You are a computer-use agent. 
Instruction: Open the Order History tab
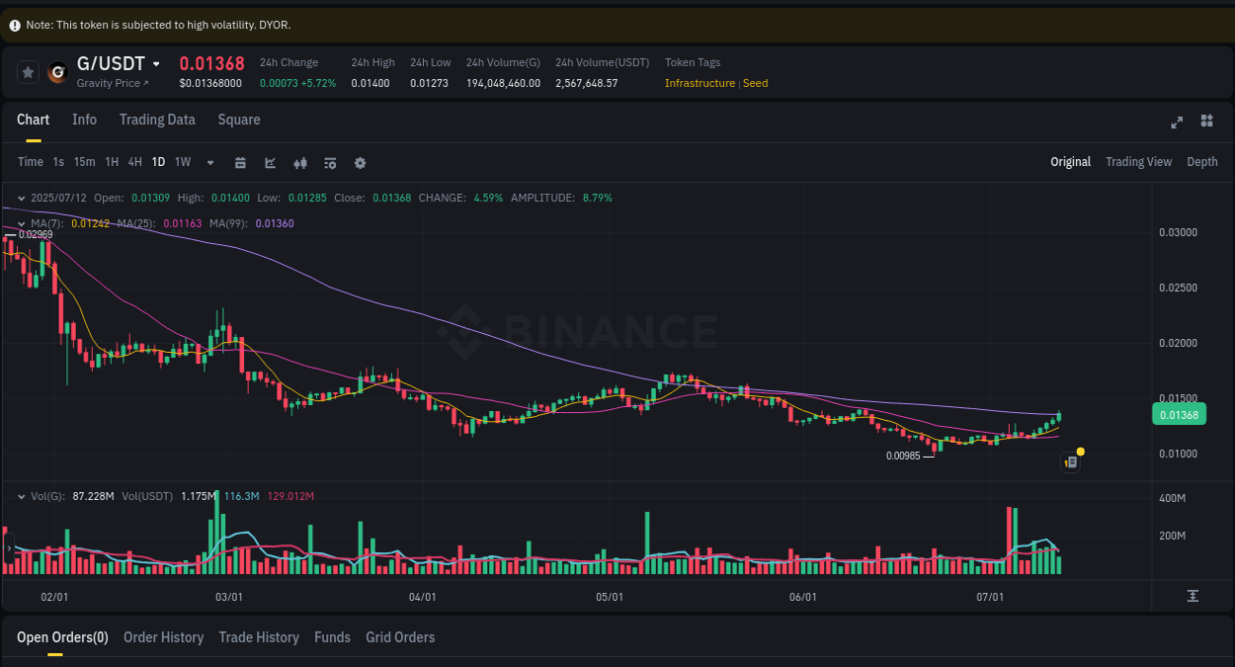tap(163, 637)
